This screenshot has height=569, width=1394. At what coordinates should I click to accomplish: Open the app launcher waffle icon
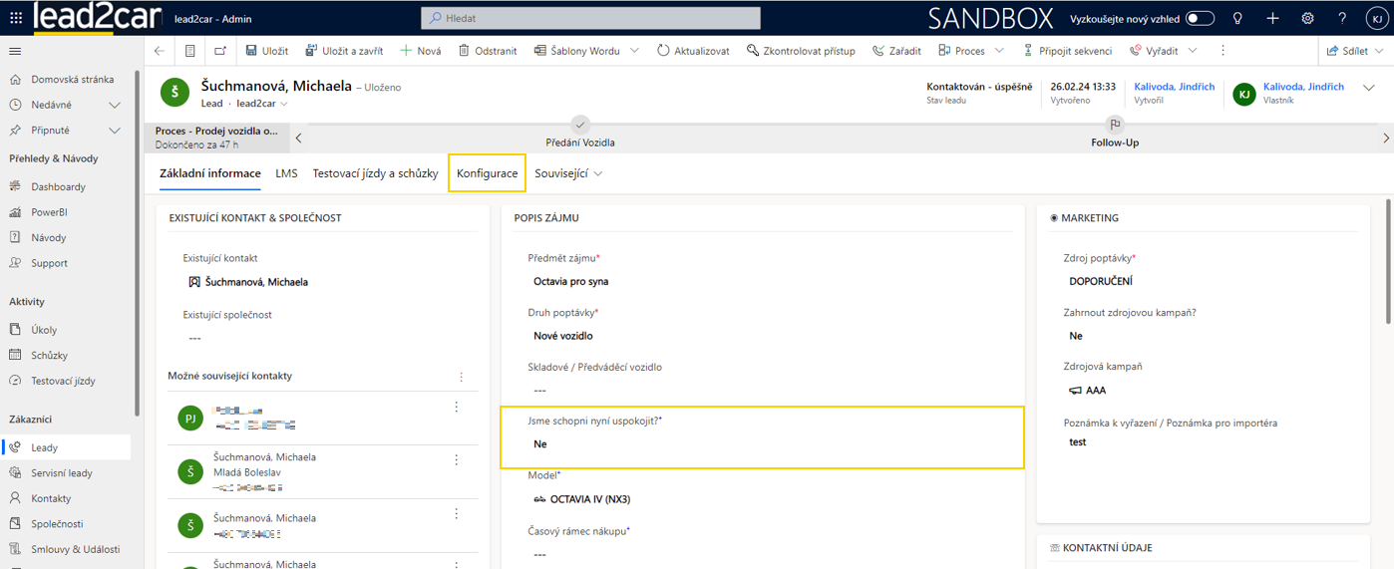coord(16,18)
